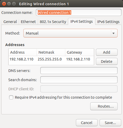The width and height of the screenshot is (123, 128).
Task: Open the Routes... dialog
Action: (x=104, y=106)
